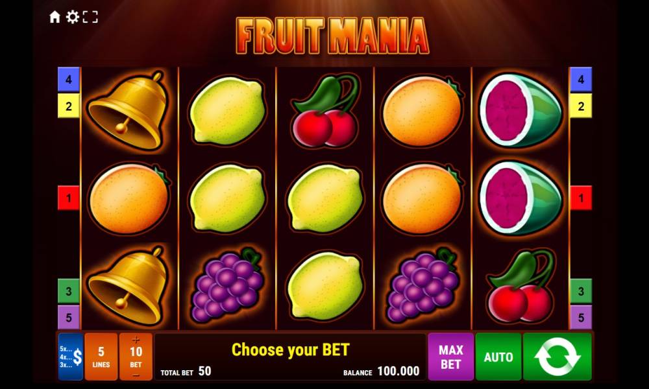Viewport: 649px width, 389px height.
Task: Click the top-left golden bell symbol
Action: click(x=129, y=110)
